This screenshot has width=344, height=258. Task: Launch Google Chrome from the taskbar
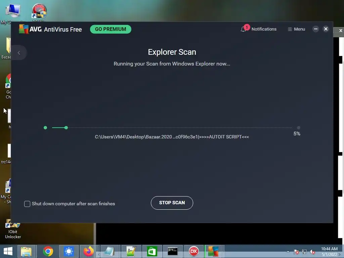tap(48, 251)
